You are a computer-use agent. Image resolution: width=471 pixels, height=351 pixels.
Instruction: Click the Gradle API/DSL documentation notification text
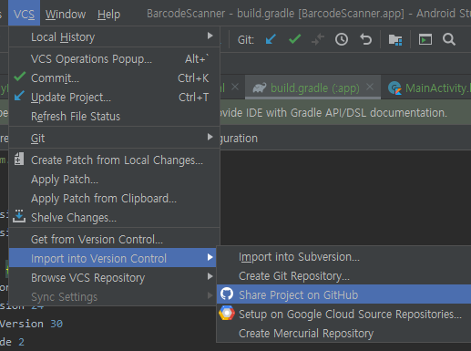(x=333, y=113)
